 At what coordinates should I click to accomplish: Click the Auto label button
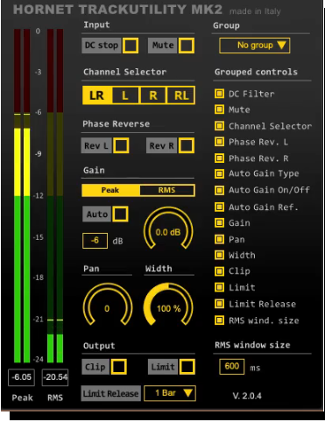(x=97, y=214)
